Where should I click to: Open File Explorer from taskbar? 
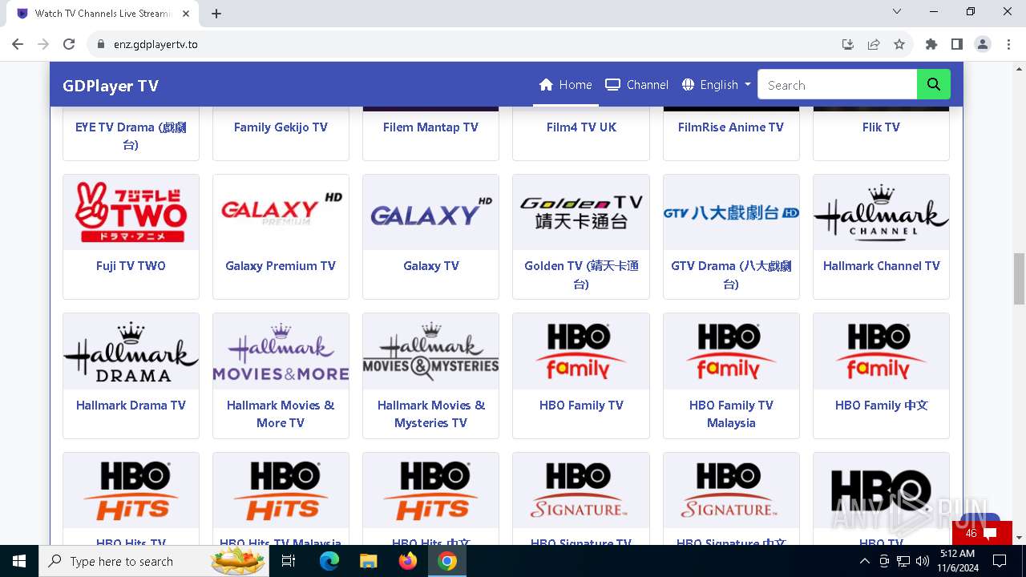(368, 561)
